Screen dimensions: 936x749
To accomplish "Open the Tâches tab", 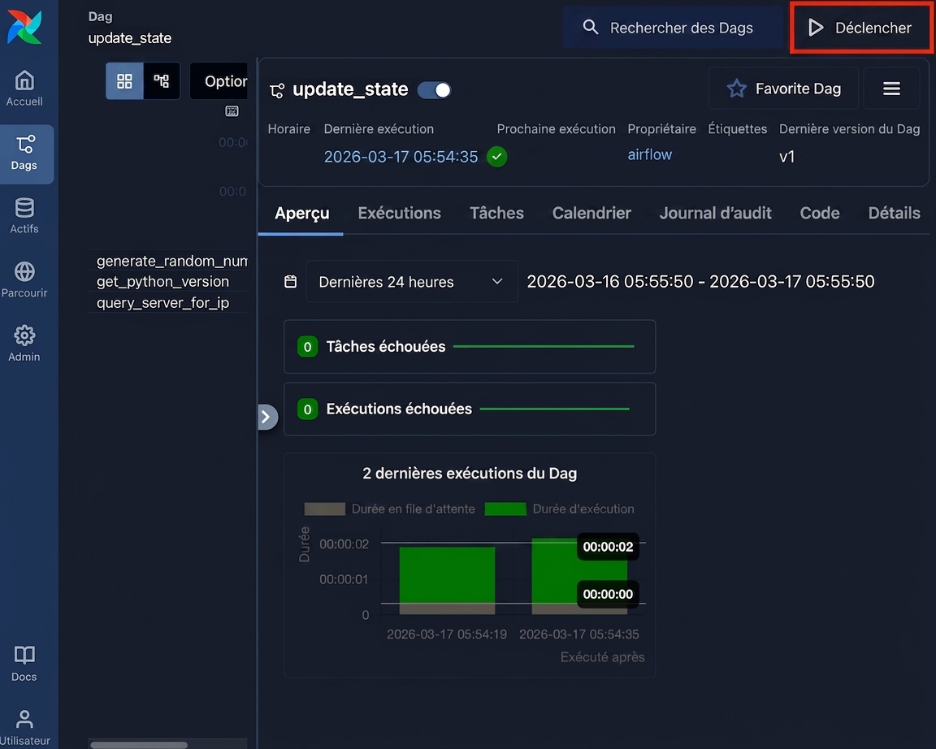I will pyautogui.click(x=496, y=213).
